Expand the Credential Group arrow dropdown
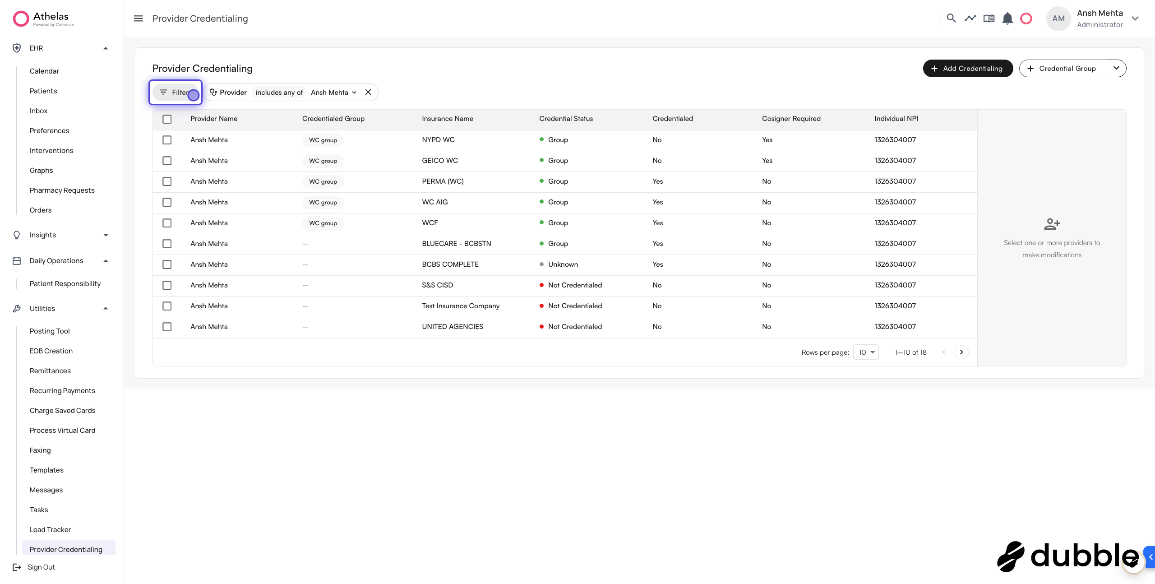The image size is (1155, 584). coord(1116,68)
